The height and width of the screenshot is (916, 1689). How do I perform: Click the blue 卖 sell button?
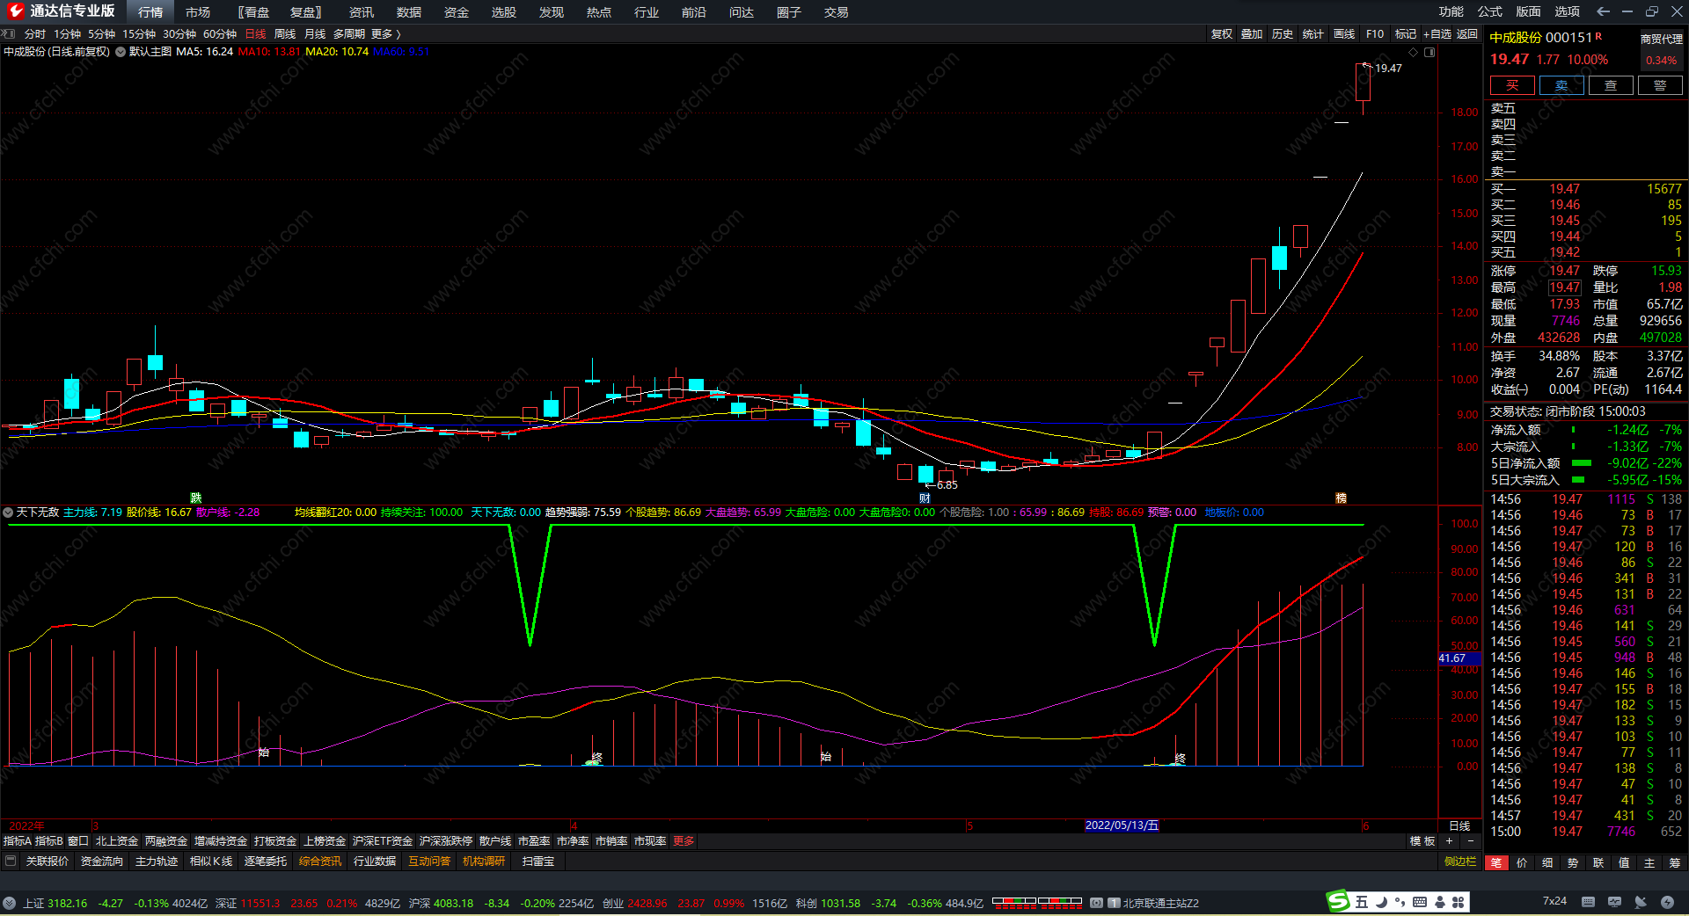[1561, 85]
